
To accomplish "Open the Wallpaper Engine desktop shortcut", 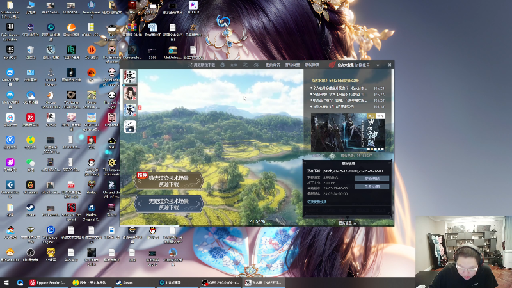I will coord(51,235).
